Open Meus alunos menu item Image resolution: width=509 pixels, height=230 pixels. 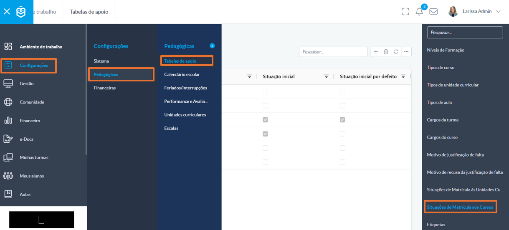[x=32, y=176]
